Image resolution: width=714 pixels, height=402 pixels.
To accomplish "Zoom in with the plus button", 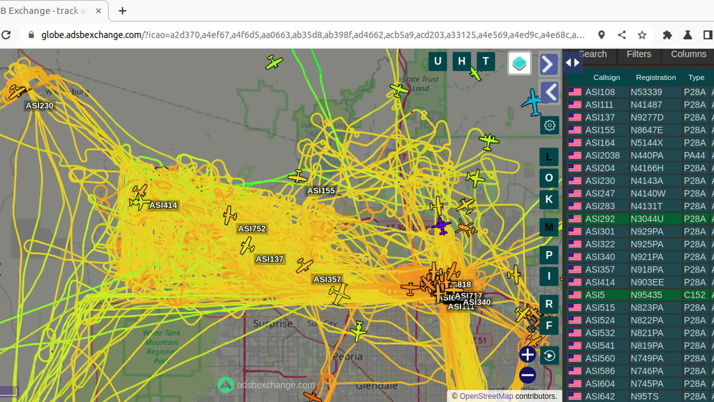I will (528, 354).
